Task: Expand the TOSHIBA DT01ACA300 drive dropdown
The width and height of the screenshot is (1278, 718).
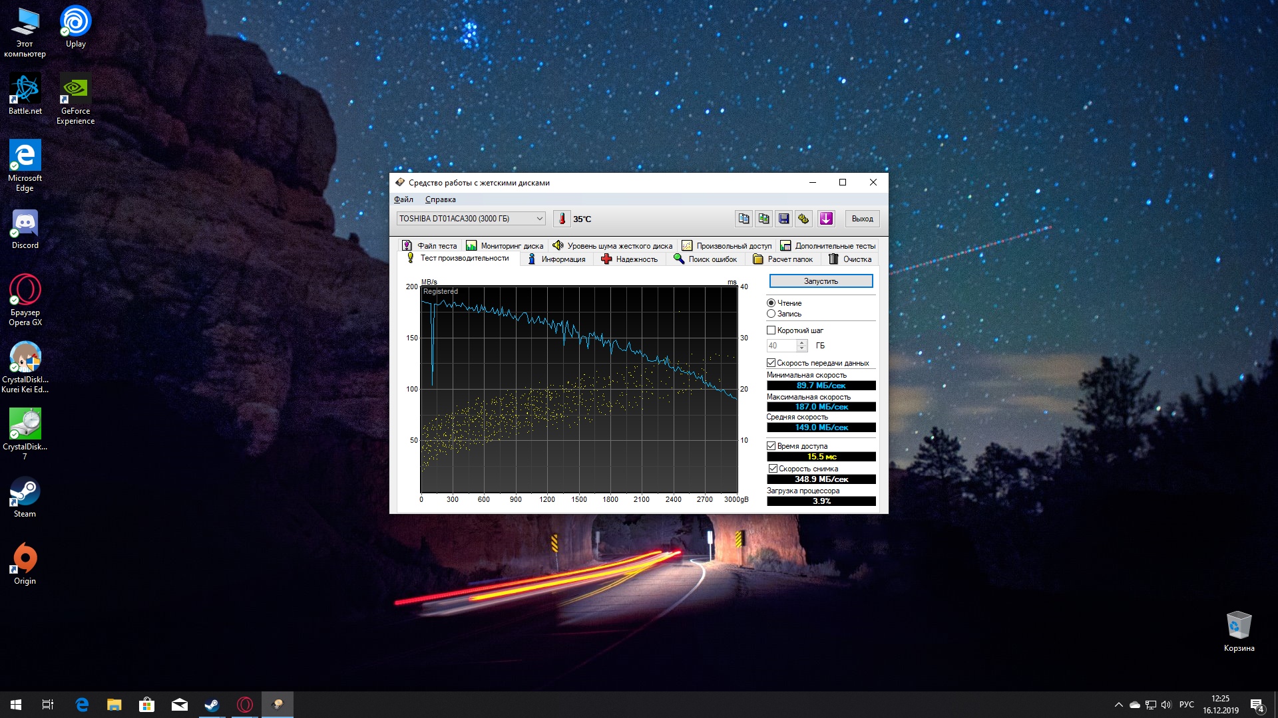Action: [539, 219]
